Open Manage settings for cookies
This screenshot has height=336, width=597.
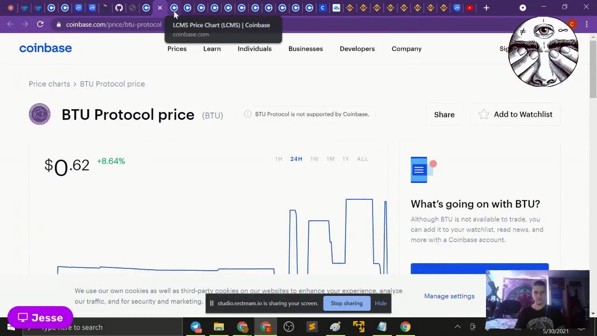[x=449, y=296]
